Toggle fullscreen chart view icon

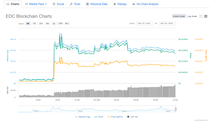(x=201, y=16)
